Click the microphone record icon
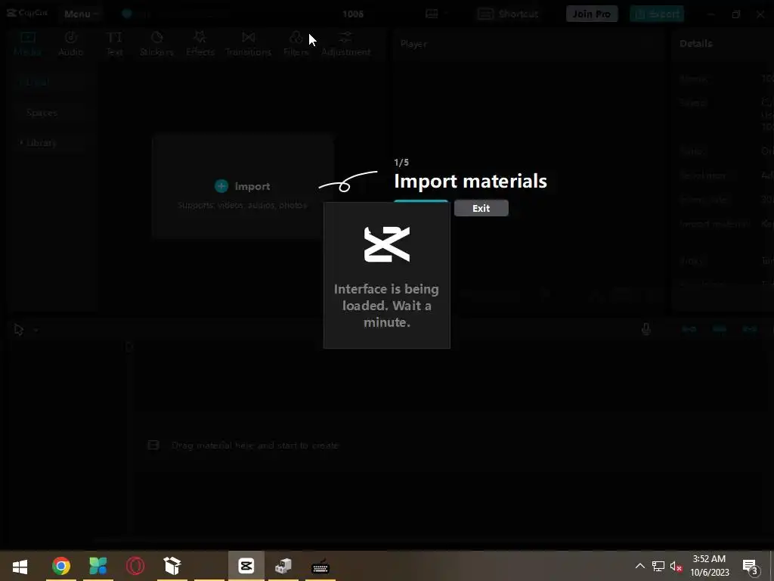Image resolution: width=774 pixels, height=581 pixels. [x=646, y=329]
